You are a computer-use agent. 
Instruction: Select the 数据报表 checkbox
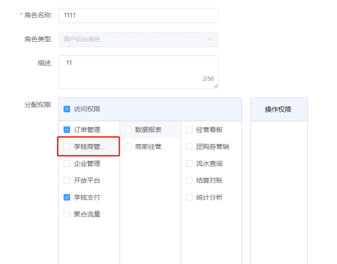pyautogui.click(x=128, y=130)
